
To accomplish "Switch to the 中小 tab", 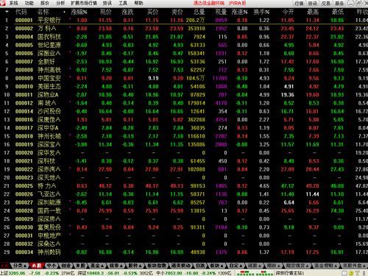I will tap(52, 266).
